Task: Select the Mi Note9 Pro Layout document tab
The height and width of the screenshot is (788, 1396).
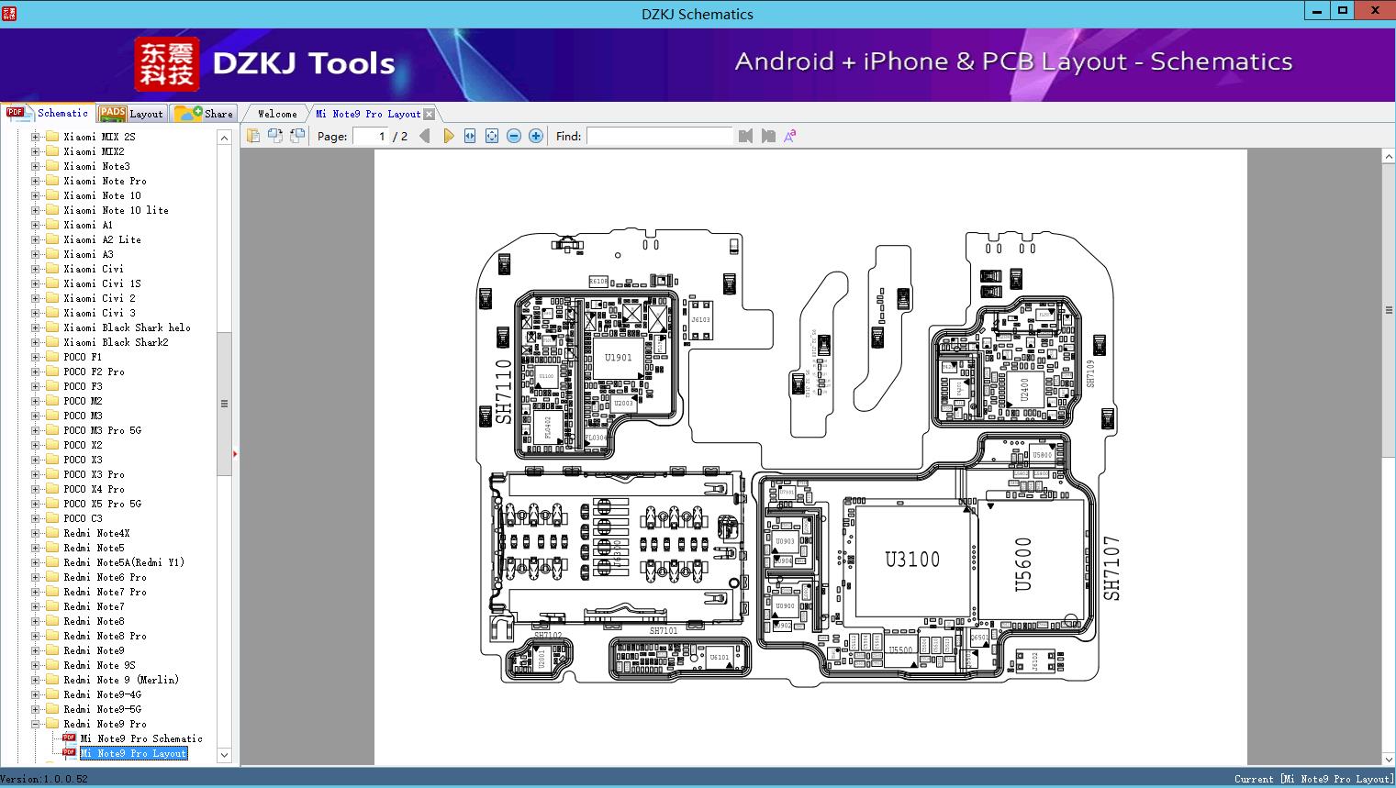Action: [x=368, y=114]
